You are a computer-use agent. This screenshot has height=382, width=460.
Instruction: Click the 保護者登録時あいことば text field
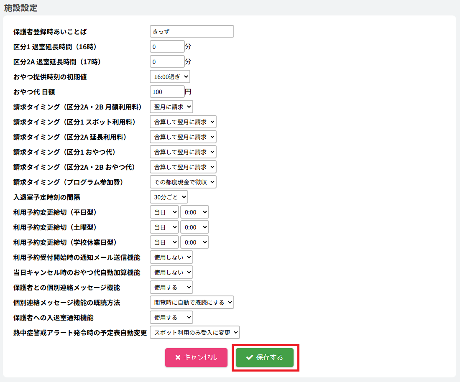tap(192, 31)
